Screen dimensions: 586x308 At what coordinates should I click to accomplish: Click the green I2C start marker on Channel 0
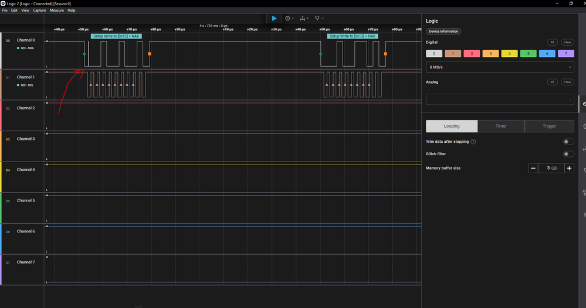pos(84,54)
